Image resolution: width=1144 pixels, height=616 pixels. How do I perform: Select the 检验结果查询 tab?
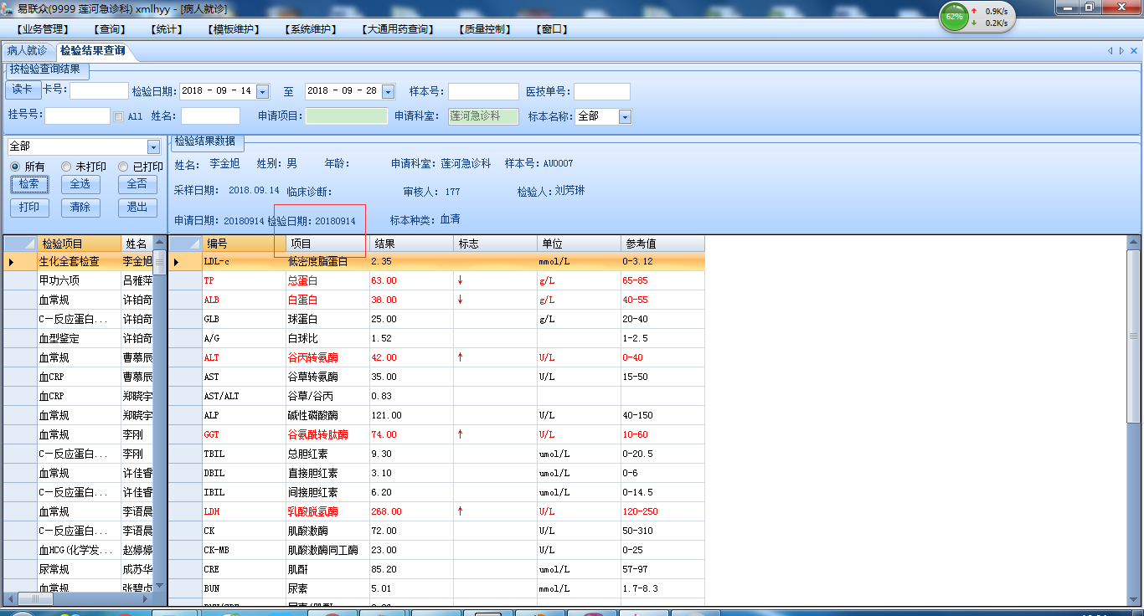92,51
